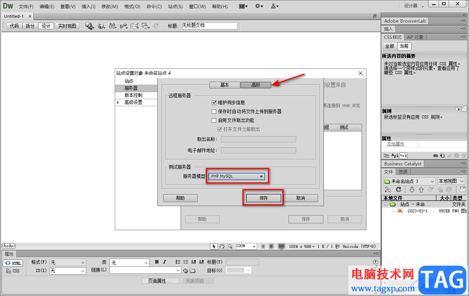Select the hand tool in status bar
The image size is (469, 296).
222,246
